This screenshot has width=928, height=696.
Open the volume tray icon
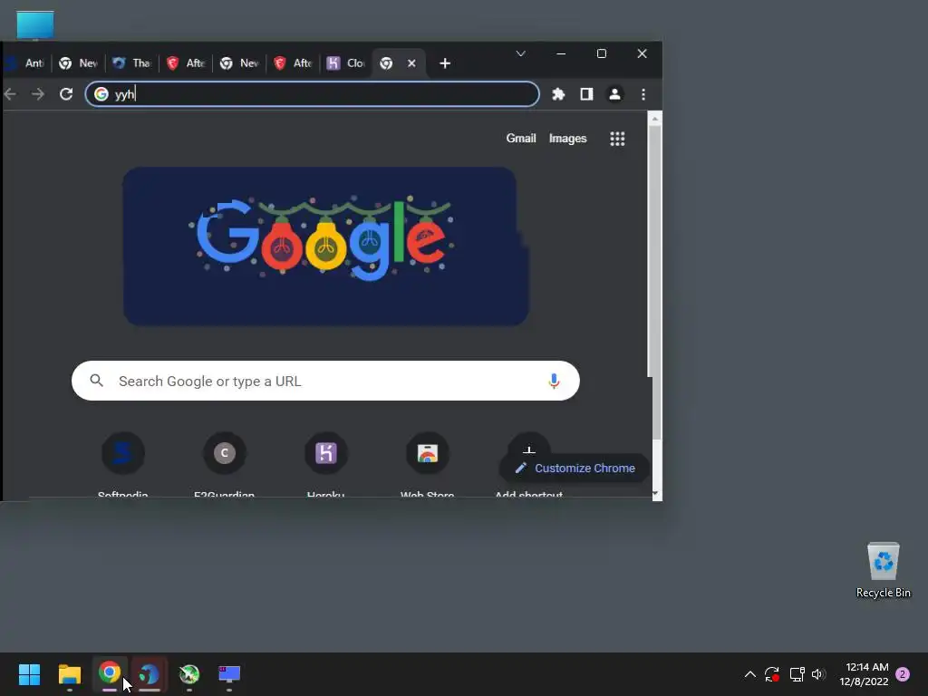click(818, 674)
